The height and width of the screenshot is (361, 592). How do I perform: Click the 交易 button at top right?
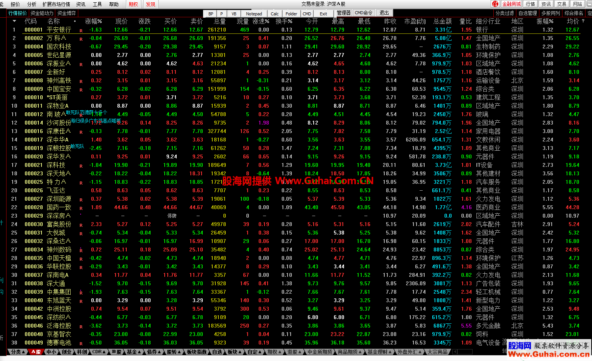click(x=562, y=4)
